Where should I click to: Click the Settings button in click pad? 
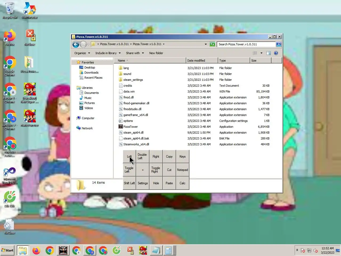143,183
